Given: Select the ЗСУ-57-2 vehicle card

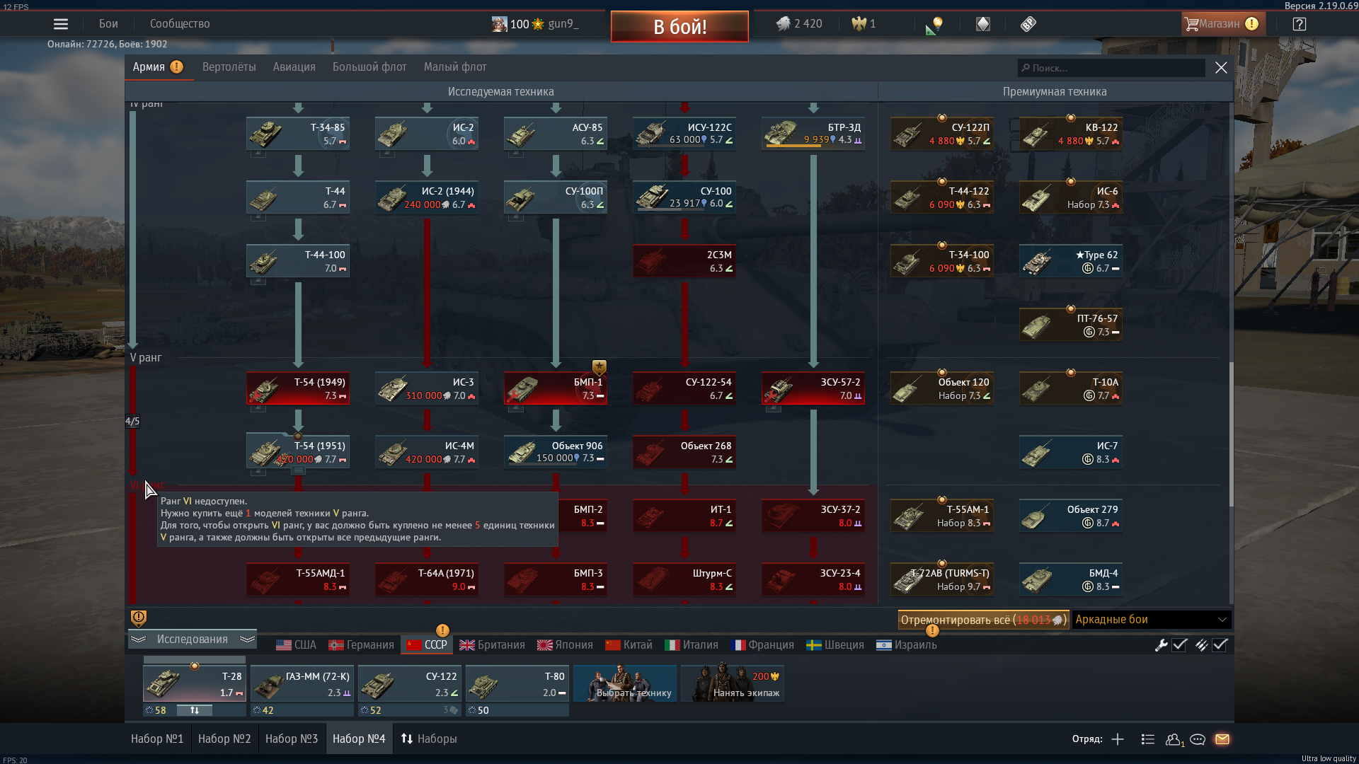Looking at the screenshot, I should tap(813, 388).
